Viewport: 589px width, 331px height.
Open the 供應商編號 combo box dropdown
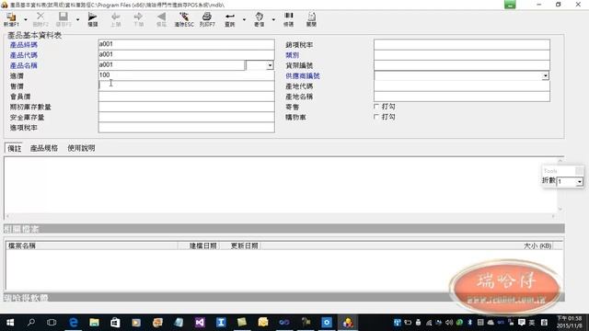545,75
